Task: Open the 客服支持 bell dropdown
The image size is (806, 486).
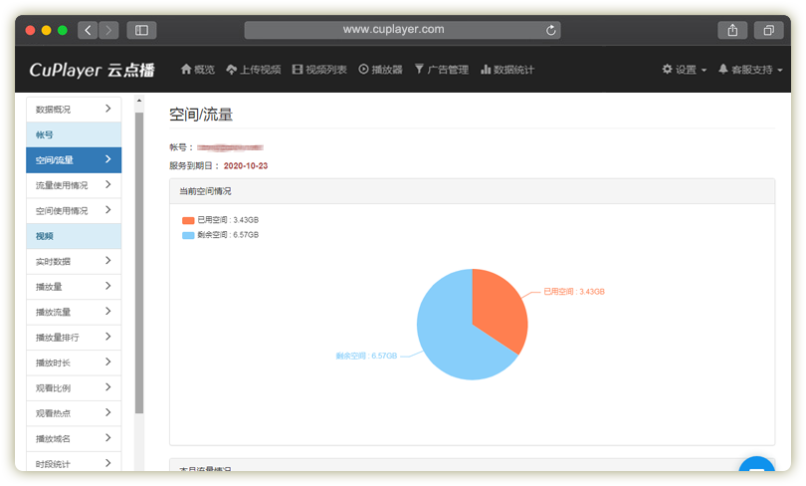Action: [750, 70]
